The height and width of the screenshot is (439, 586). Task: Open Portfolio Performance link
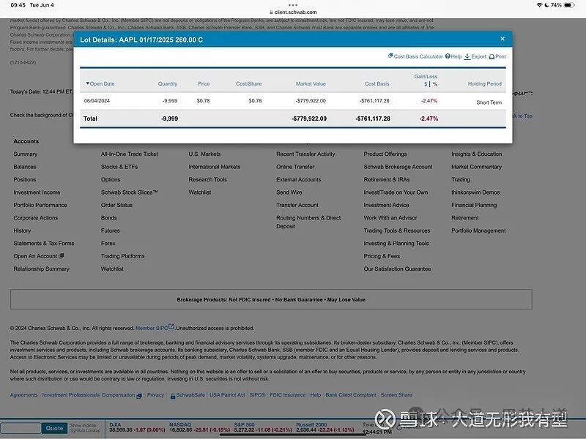tap(40, 205)
